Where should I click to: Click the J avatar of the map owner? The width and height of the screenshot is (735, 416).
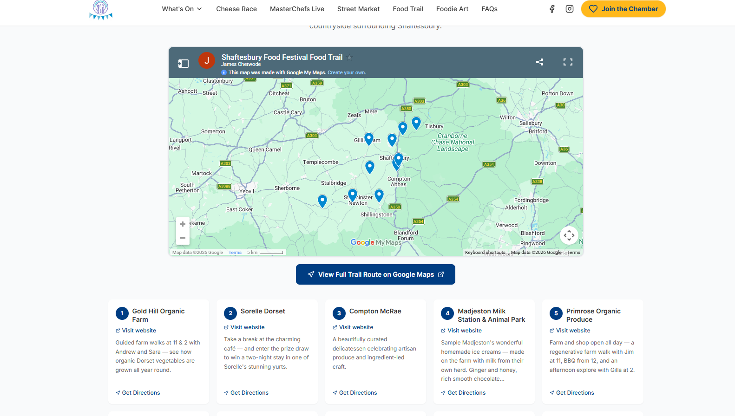pyautogui.click(x=207, y=60)
